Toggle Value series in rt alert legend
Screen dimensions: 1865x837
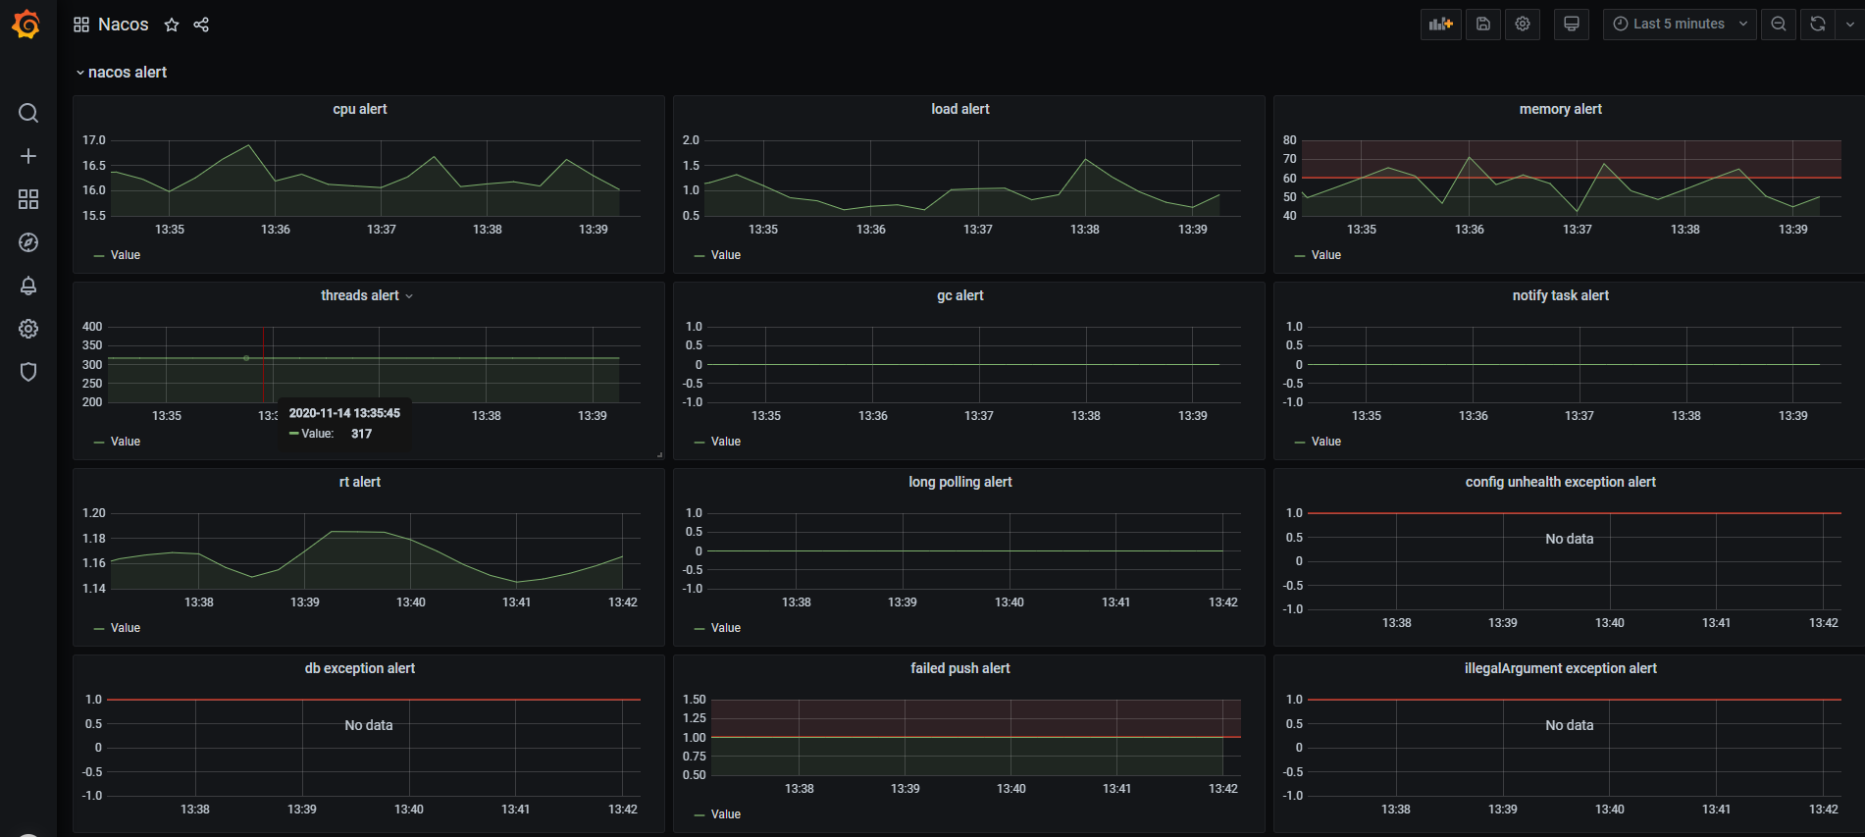(125, 628)
